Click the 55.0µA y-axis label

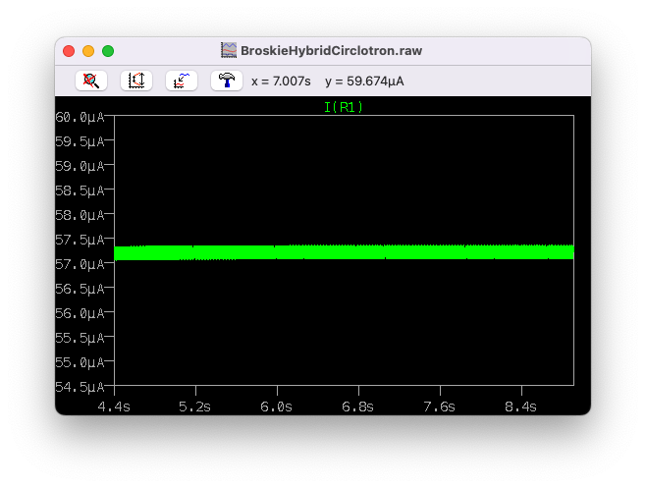click(x=80, y=362)
